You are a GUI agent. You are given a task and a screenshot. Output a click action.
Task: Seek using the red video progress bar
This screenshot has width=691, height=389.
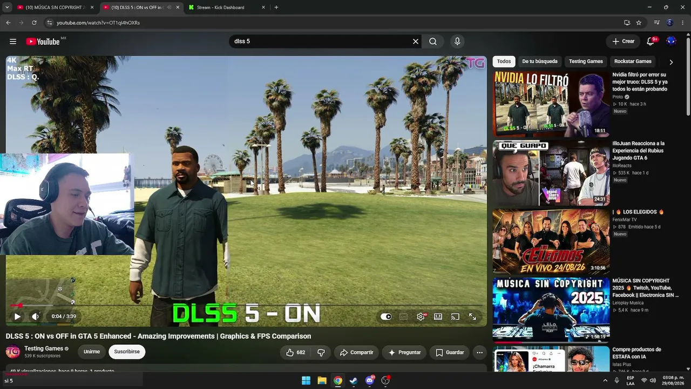point(246,306)
